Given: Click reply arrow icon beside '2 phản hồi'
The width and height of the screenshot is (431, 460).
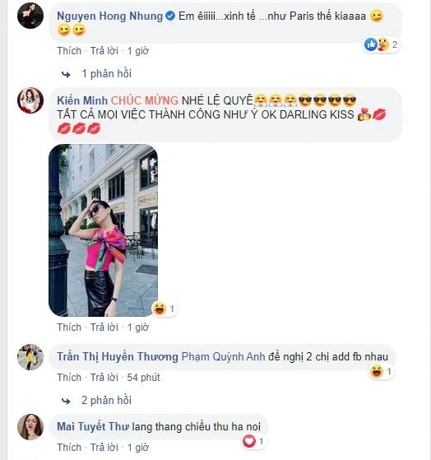Looking at the screenshot, I should tap(66, 401).
